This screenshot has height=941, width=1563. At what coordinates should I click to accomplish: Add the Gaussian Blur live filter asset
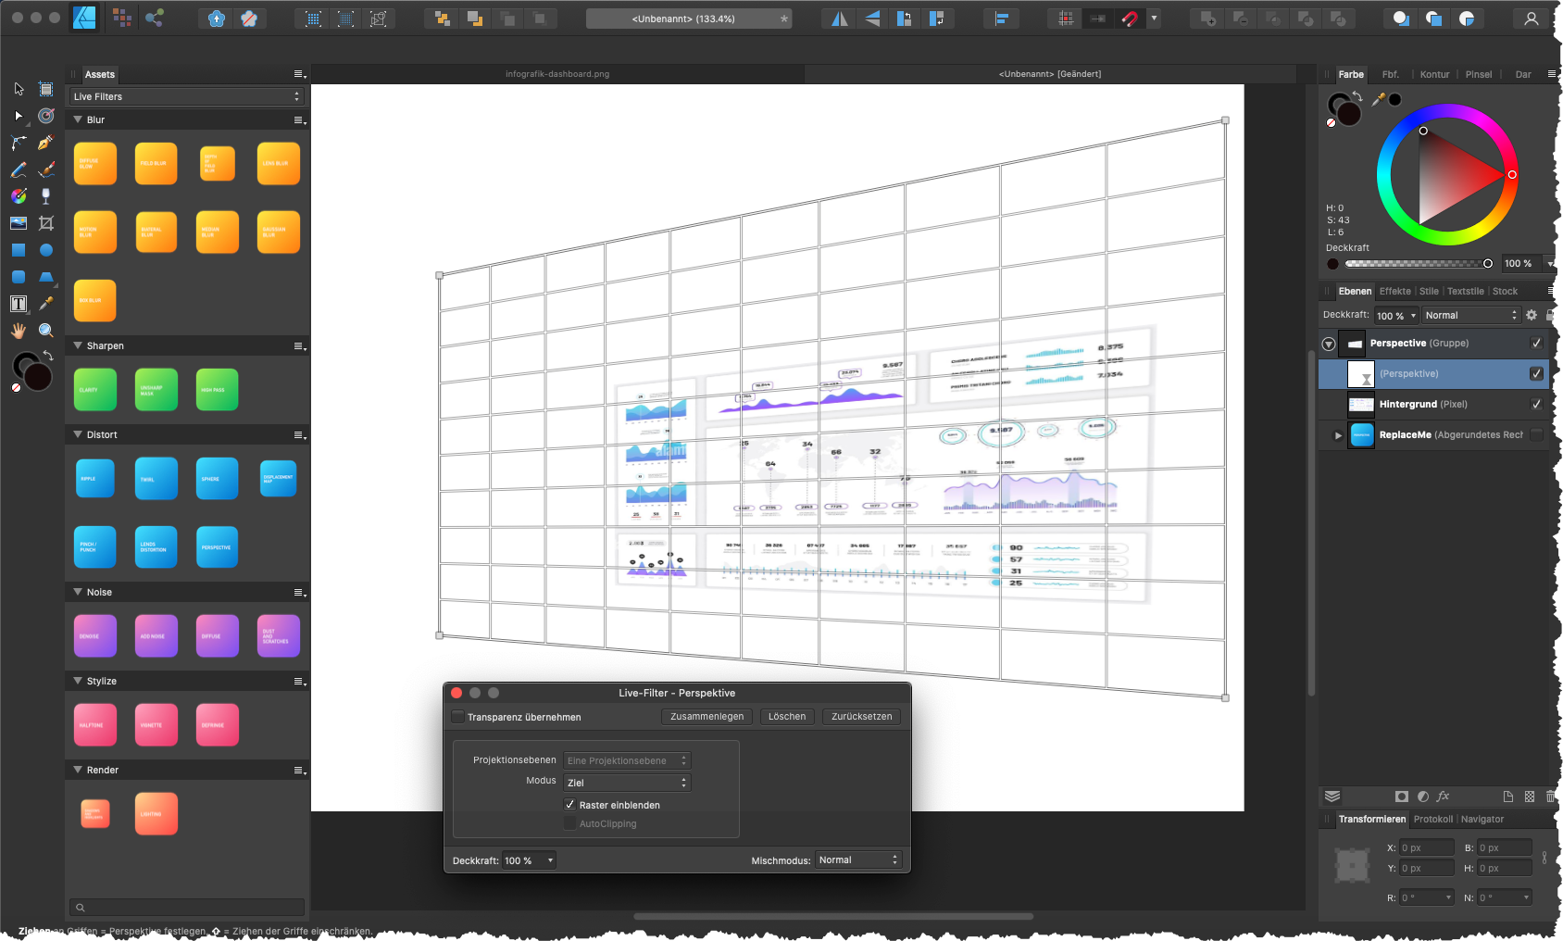(278, 232)
